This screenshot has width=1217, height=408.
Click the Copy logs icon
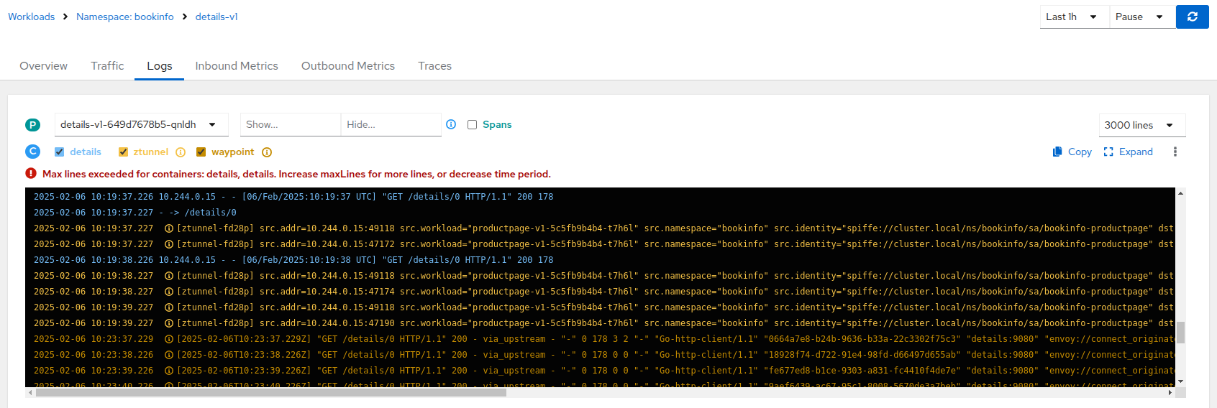1057,152
